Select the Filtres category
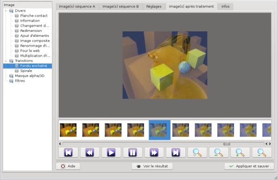This screenshot has width=278, height=180. coord(19,81)
